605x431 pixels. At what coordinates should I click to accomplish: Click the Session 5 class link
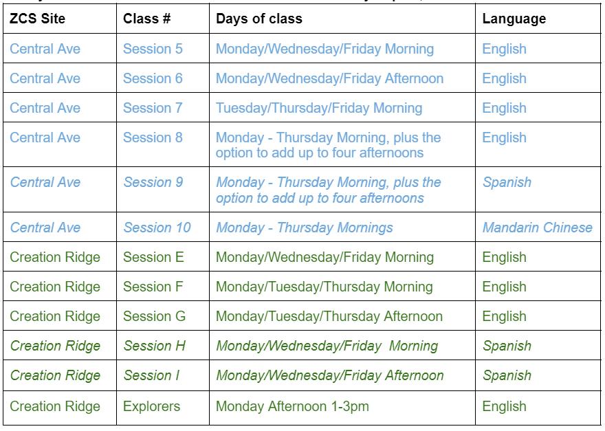pos(153,49)
